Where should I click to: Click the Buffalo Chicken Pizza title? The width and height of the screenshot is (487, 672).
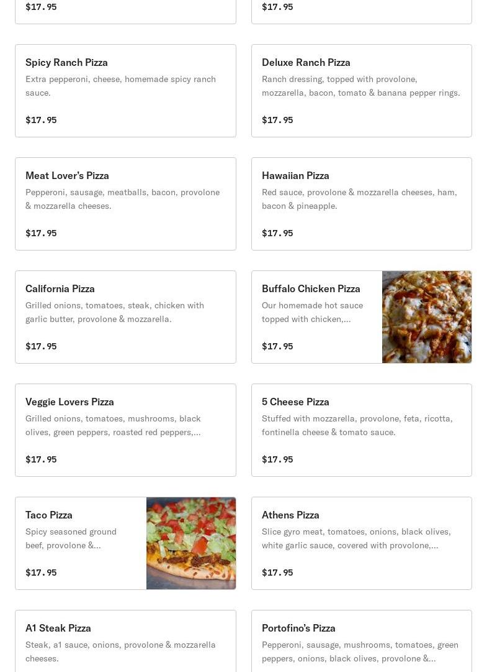coord(311,288)
